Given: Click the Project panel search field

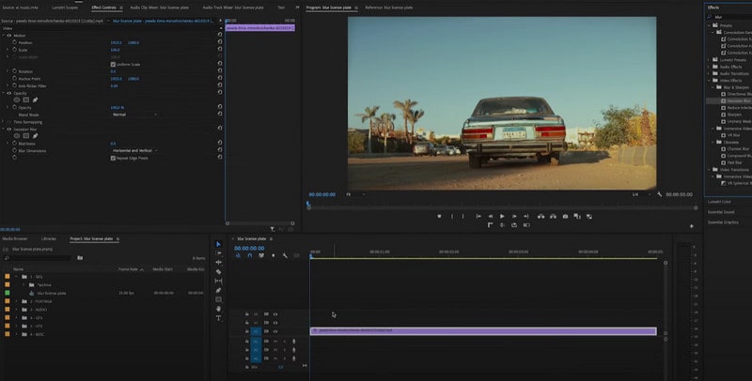Looking at the screenshot, I should (x=39, y=258).
